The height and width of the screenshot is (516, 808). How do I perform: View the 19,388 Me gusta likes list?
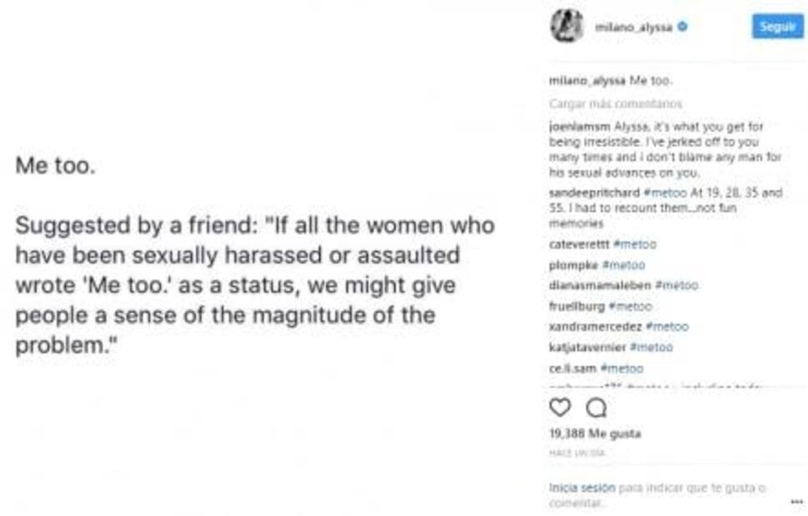point(595,434)
